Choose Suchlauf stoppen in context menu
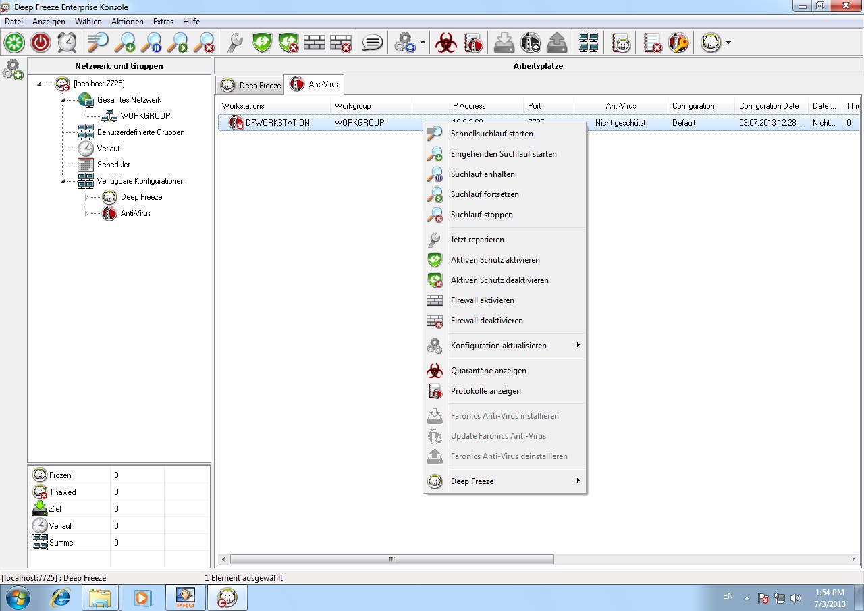The width and height of the screenshot is (864, 611). pyautogui.click(x=504, y=215)
